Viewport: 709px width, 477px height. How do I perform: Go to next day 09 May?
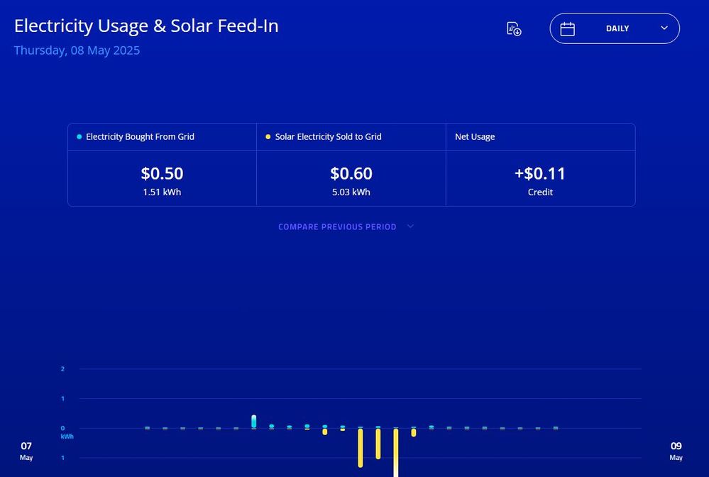click(x=676, y=451)
